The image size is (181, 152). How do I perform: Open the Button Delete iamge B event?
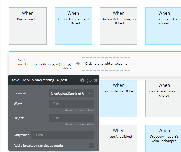tap(73, 26)
